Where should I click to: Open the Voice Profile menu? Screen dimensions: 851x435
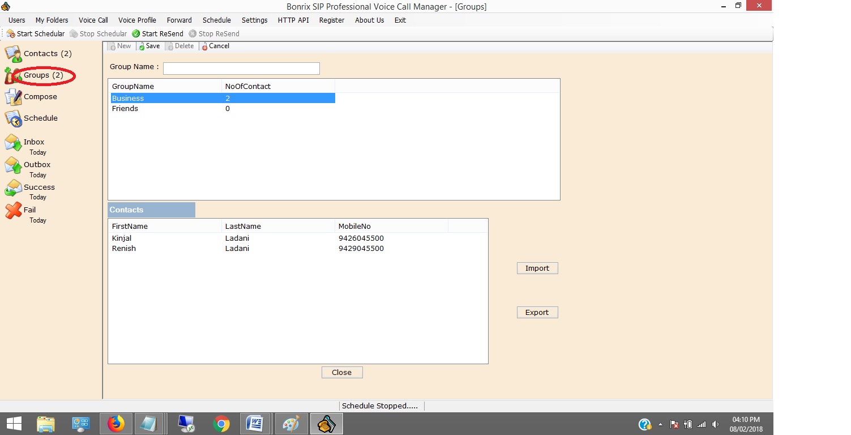point(137,20)
